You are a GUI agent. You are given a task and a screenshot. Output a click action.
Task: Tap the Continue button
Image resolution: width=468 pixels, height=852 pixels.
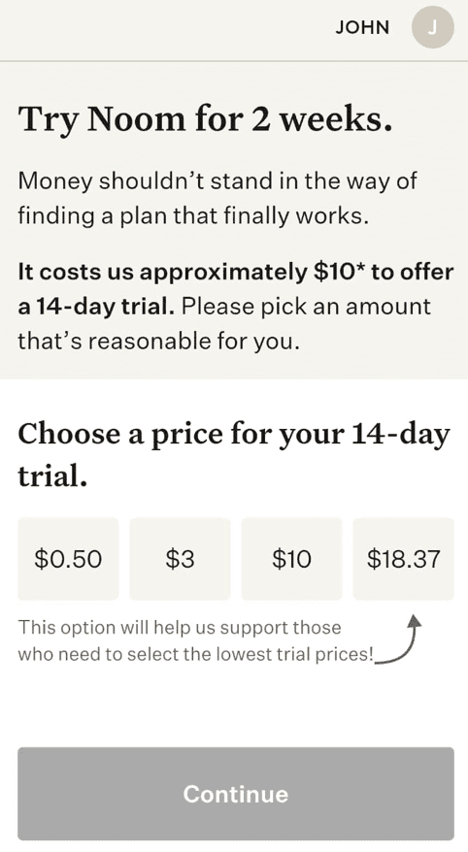(x=236, y=794)
